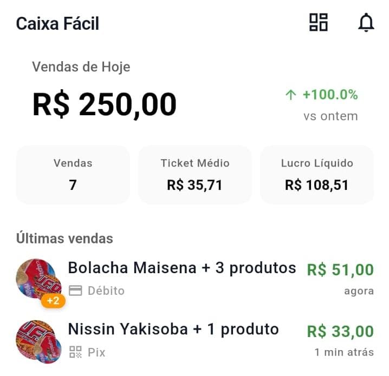The width and height of the screenshot is (389, 376).
Task: Open the Bolacha Maisena + 3 produtos sale
Action: (x=182, y=268)
